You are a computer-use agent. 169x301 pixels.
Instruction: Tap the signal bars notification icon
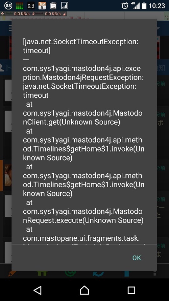click(65, 6)
